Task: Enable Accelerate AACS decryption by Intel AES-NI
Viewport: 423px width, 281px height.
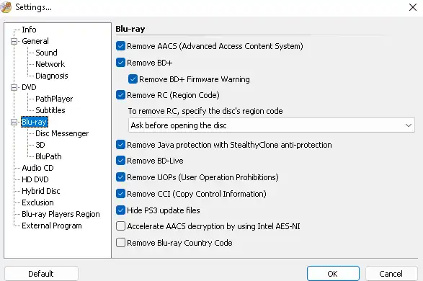Action: pyautogui.click(x=120, y=226)
